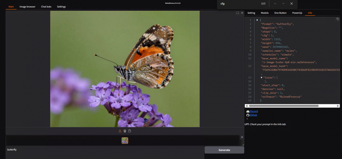Screen dimensions: 342x159
Task: Click the upload image icon below the preview
Action: coord(120,131)
